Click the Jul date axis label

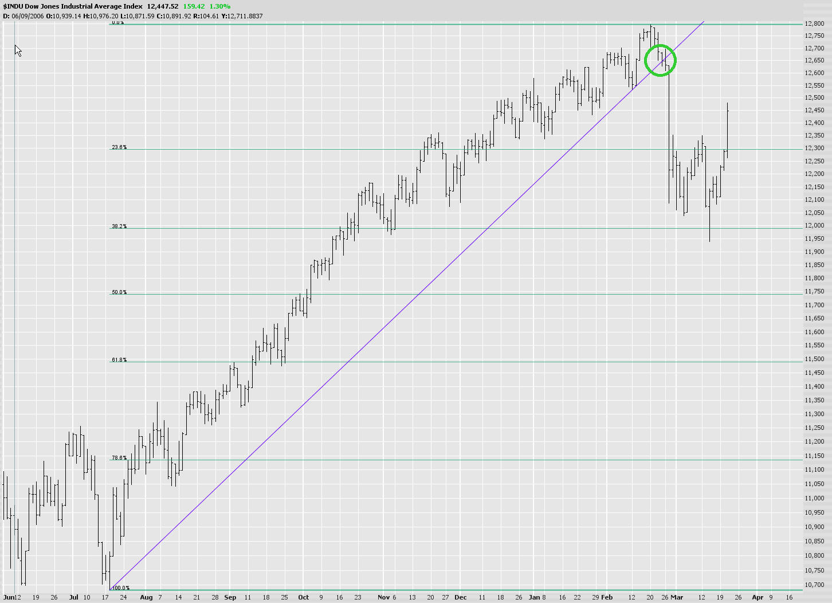pos(73,597)
